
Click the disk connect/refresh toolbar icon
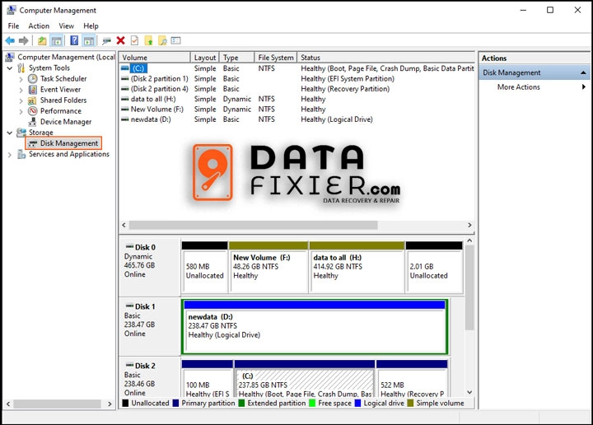(x=106, y=40)
